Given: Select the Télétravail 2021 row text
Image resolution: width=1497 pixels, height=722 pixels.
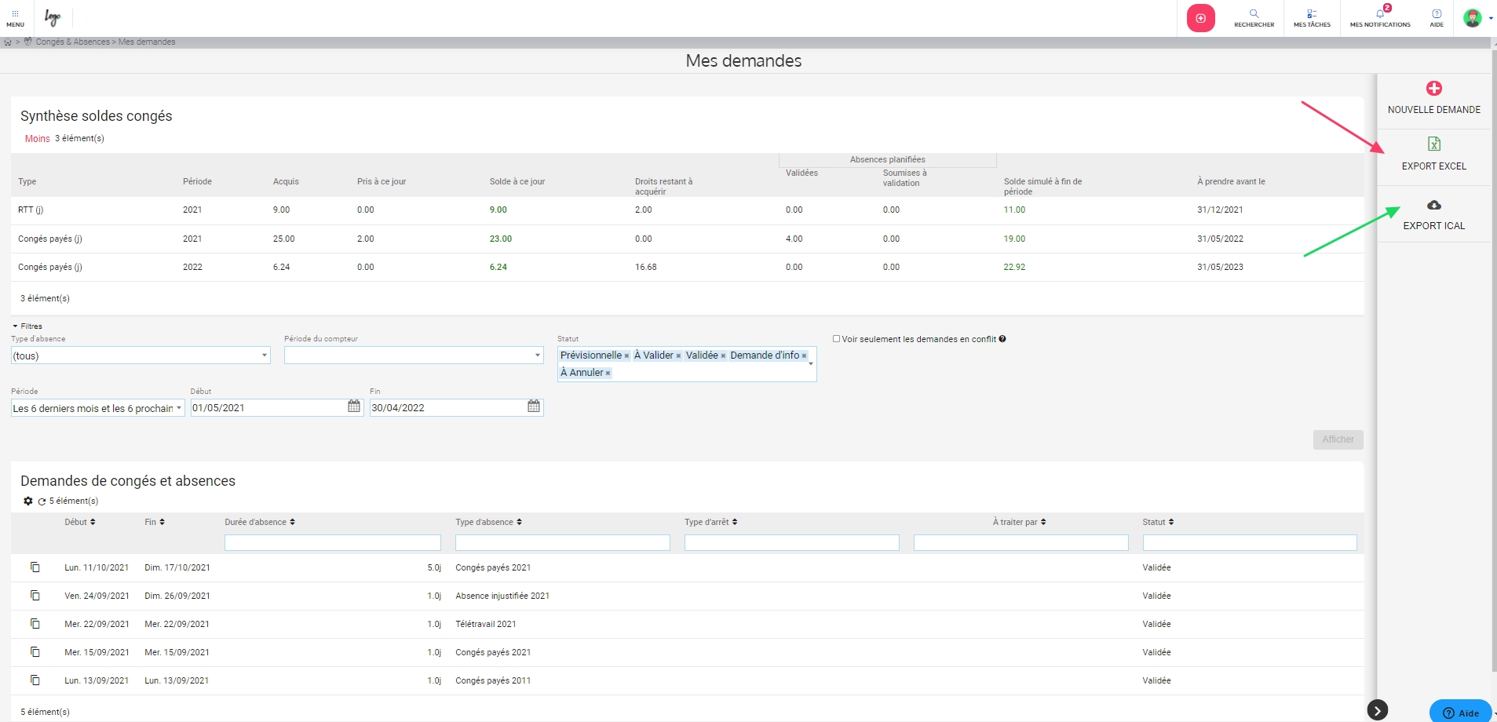Looking at the screenshot, I should (x=486, y=624).
